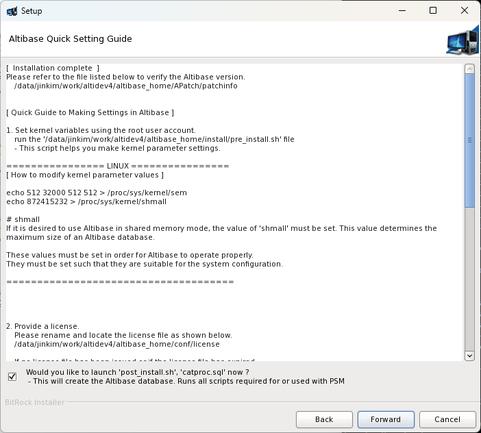Viewport: 481px width, 433px height.
Task: Click the altibase_home/conf/license path line
Action: [116, 344]
